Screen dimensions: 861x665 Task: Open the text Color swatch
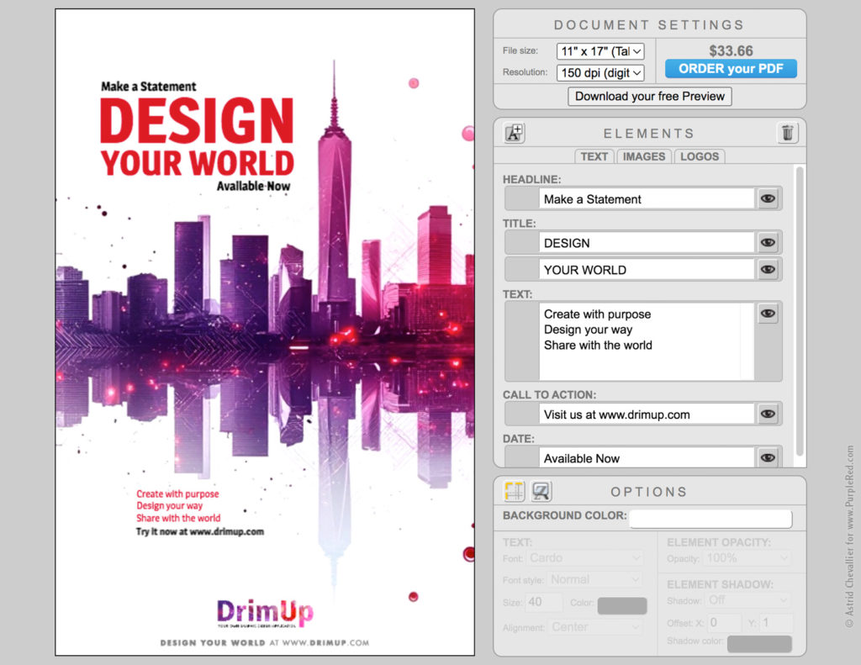(622, 605)
